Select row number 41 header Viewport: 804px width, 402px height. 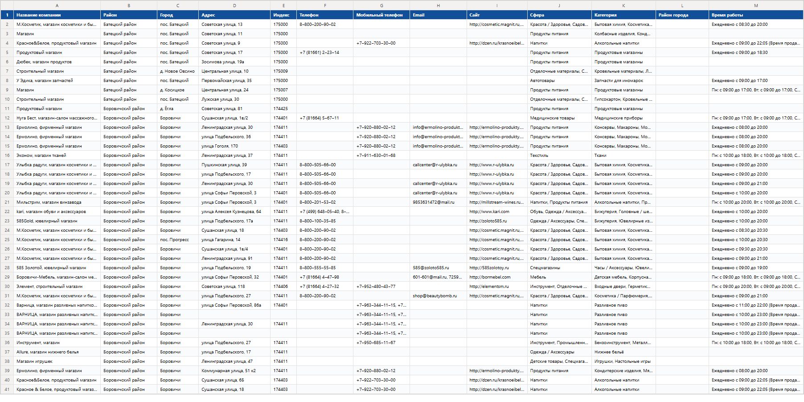[7, 390]
